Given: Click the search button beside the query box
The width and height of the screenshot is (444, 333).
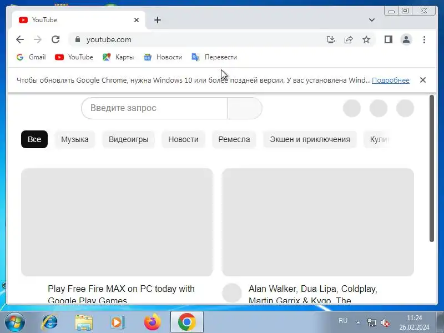Looking at the screenshot, I should point(245,108).
